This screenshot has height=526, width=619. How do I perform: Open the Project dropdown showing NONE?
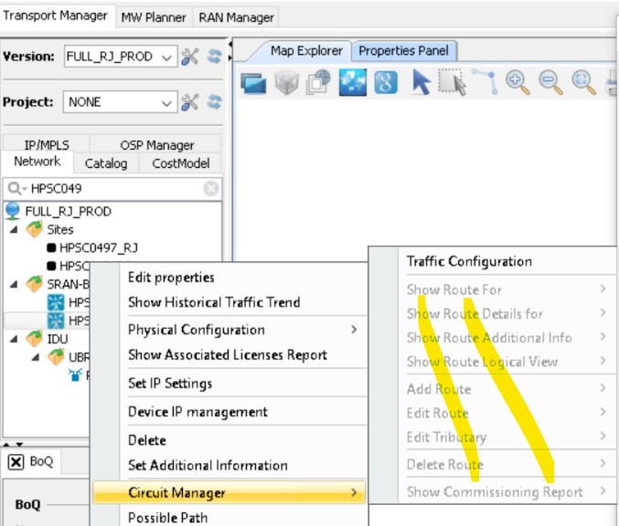(x=120, y=102)
